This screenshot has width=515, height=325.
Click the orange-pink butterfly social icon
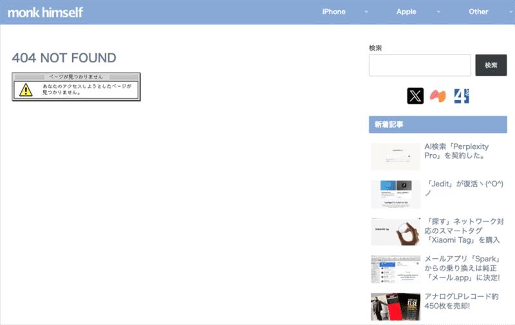[x=438, y=96]
